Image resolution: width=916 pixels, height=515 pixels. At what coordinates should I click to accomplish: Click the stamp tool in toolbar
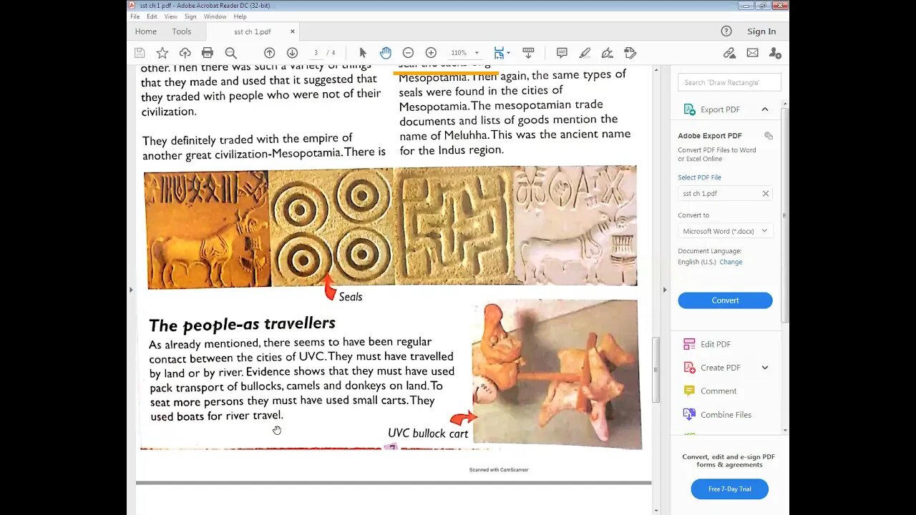pyautogui.click(x=630, y=53)
